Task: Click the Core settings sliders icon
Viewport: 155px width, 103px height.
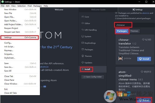Action: (83, 17)
